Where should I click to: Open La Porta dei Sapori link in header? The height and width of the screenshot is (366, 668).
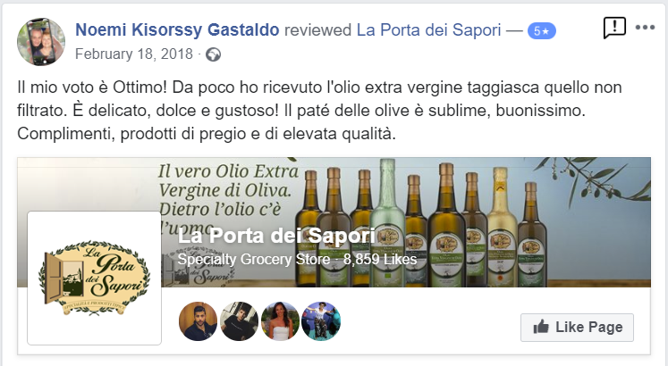428,30
